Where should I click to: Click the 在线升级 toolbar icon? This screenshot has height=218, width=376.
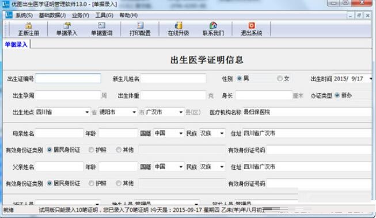(x=178, y=29)
